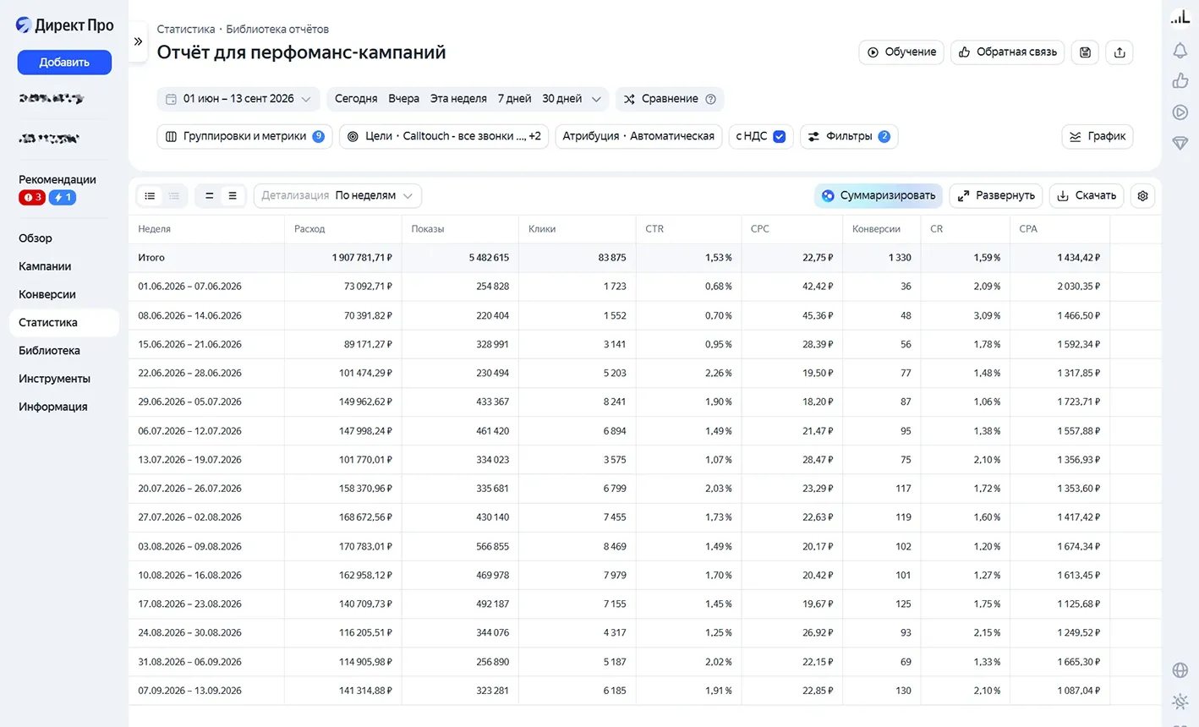Open Статистика in sidebar
The width and height of the screenshot is (1199, 727).
[63, 322]
